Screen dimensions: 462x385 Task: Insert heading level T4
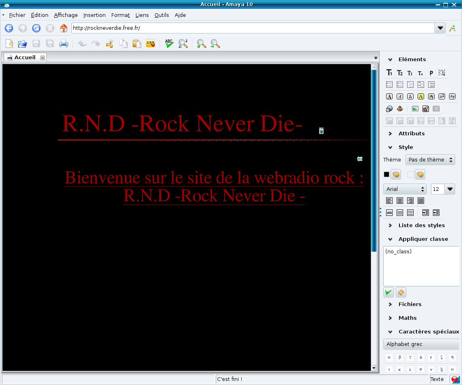coord(420,72)
